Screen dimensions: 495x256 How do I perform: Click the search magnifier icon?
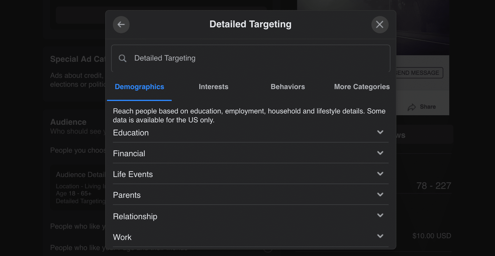122,58
